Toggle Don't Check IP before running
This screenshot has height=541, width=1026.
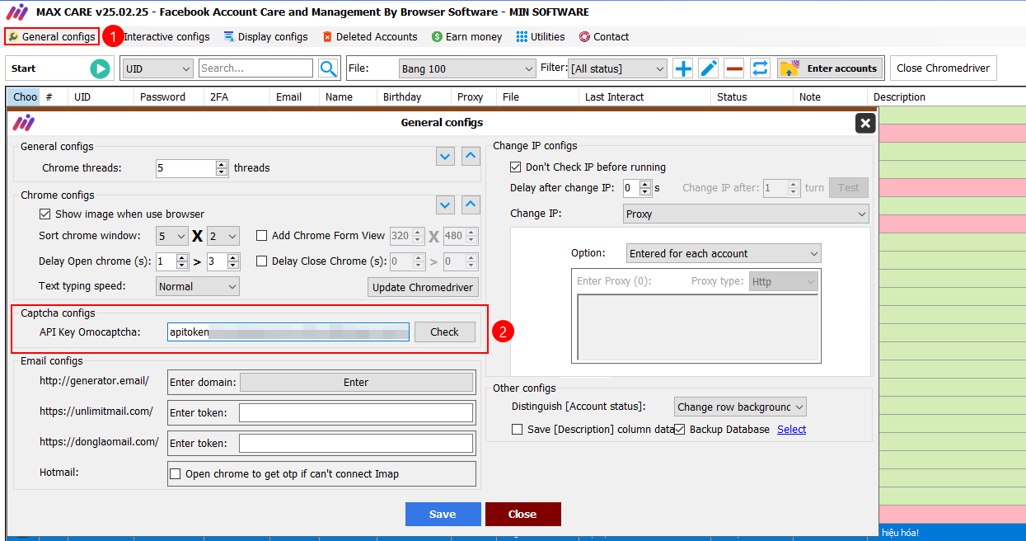(516, 167)
